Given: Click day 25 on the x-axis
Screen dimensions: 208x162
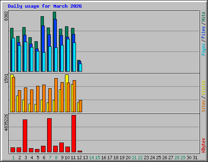Looking at the screenshot, I should (x=158, y=158).
